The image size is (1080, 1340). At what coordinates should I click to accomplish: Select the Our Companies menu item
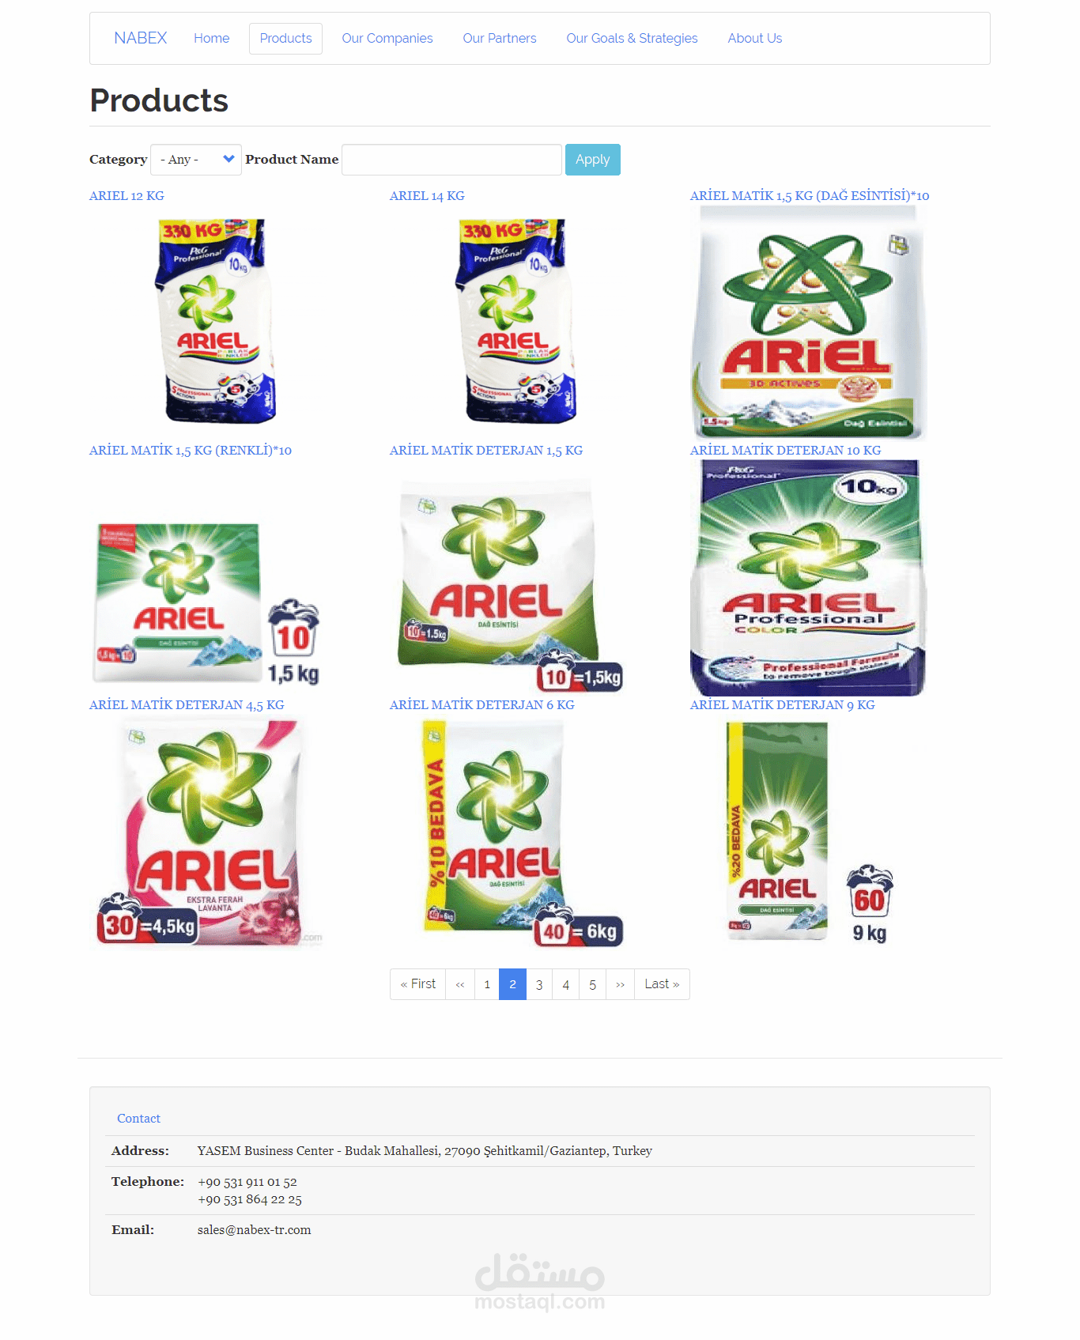[x=387, y=38]
